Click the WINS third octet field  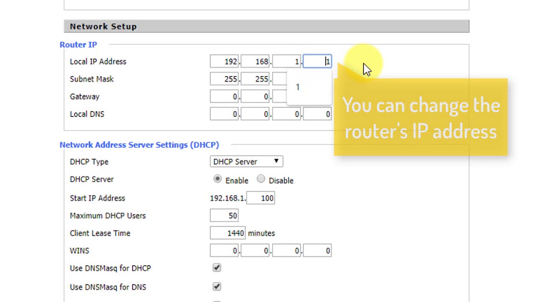click(286, 251)
